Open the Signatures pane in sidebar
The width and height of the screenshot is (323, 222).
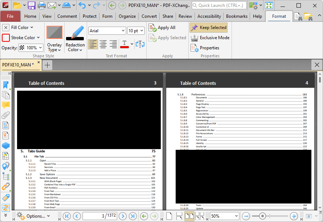pyautogui.click(x=6, y=135)
